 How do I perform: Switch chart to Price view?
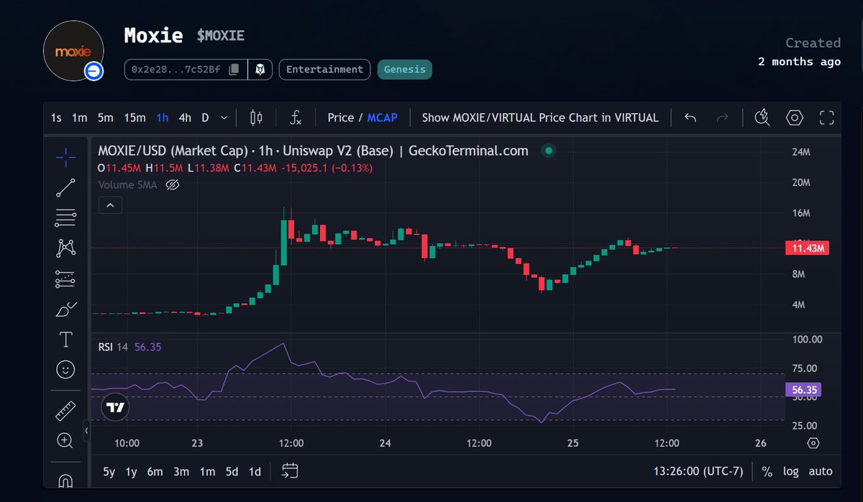pyautogui.click(x=341, y=118)
